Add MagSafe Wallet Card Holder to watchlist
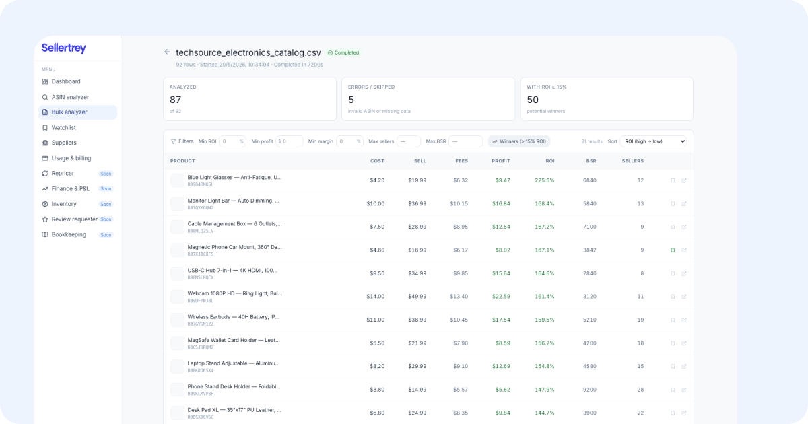The height and width of the screenshot is (424, 808). [673, 343]
